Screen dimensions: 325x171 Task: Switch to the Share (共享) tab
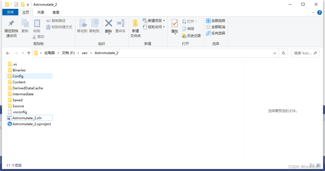tap(41, 13)
